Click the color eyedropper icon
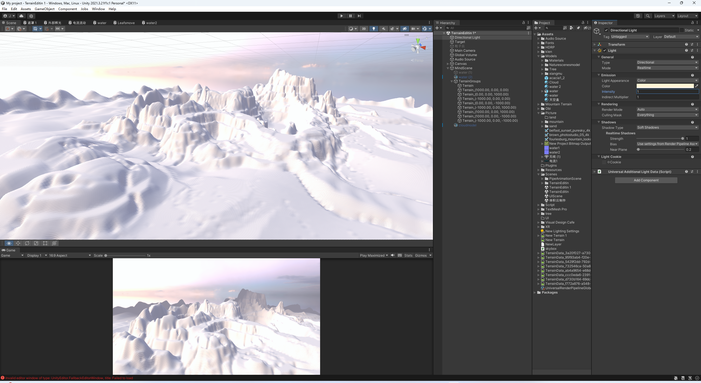Image resolution: width=701 pixels, height=383 pixels. click(697, 86)
